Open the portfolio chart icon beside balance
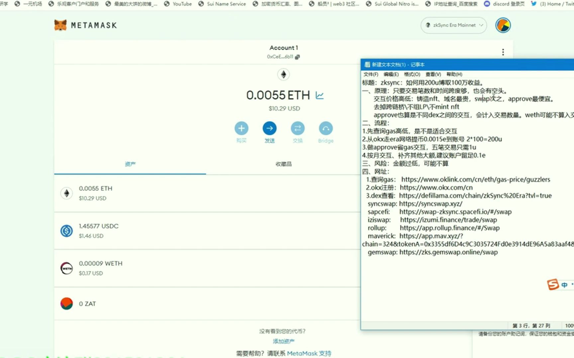The image size is (574, 358). pos(320,95)
